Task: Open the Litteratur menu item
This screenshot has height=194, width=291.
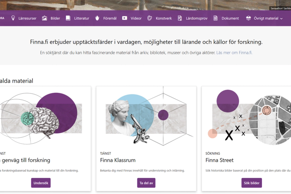Action: [81, 18]
